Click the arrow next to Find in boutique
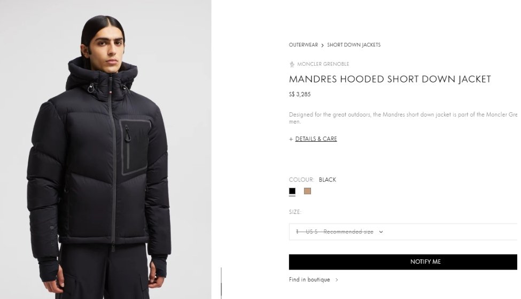Image resolution: width=521 pixels, height=299 pixels. pyautogui.click(x=337, y=280)
